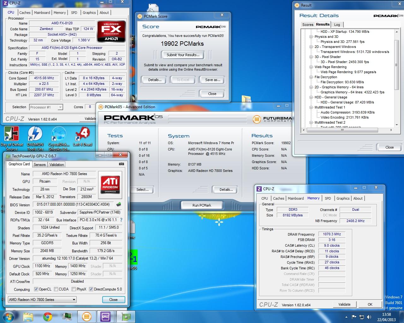This screenshot has height=323, width=404.
Task: Click the Action Center flag tray icon
Action: (x=354, y=317)
